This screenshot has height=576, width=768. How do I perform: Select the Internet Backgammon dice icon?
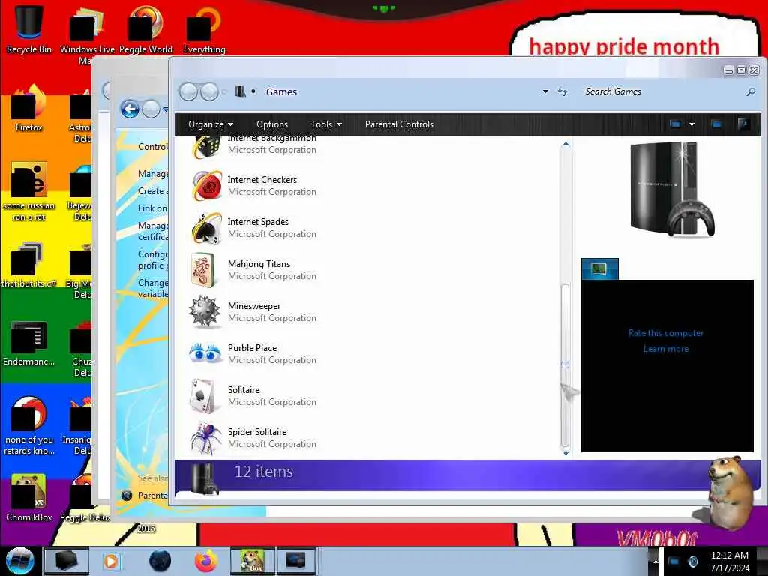point(207,147)
